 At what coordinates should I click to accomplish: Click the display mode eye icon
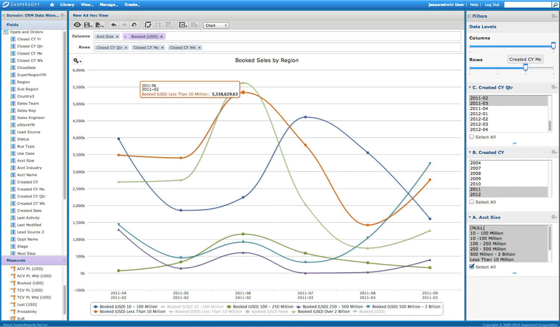(x=77, y=25)
